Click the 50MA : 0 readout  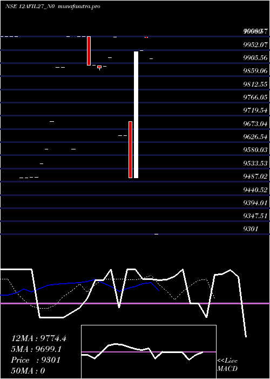28,371
